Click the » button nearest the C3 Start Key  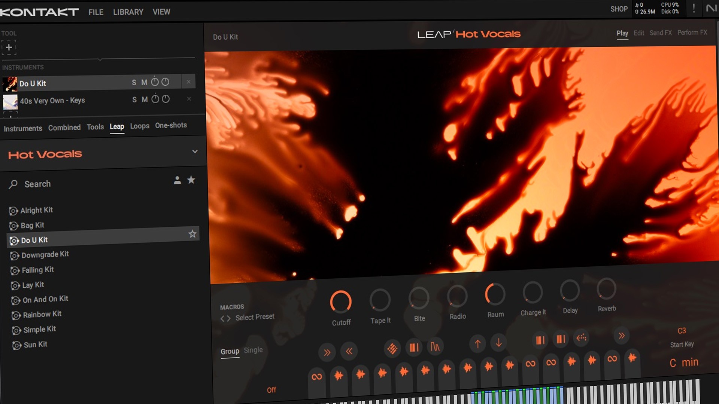pyautogui.click(x=622, y=336)
